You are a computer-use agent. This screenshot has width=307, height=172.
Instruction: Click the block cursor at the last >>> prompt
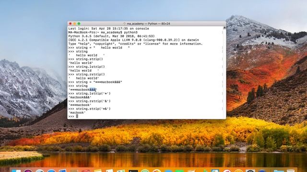(77, 116)
